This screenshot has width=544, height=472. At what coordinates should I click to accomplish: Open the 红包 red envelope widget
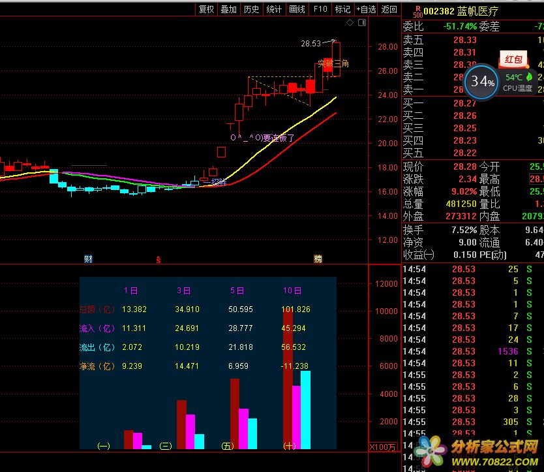(x=513, y=59)
